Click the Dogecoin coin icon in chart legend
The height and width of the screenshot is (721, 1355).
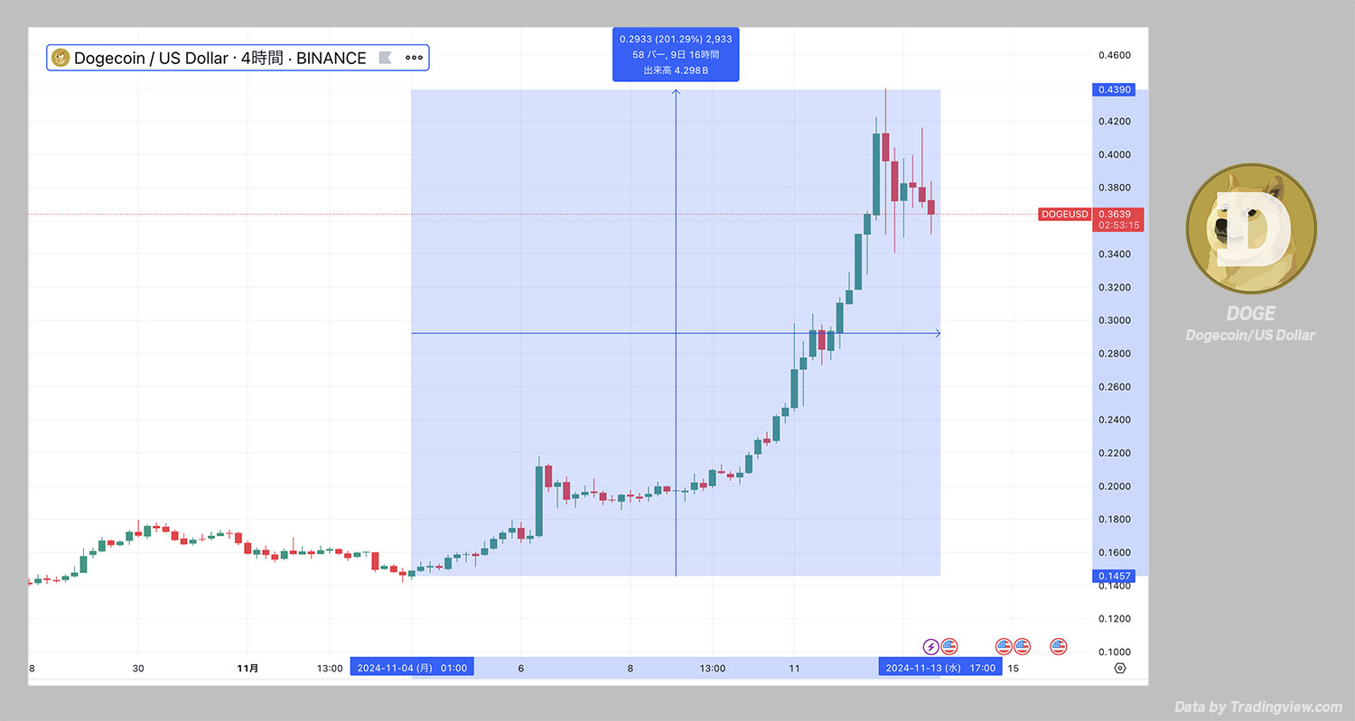[61, 58]
